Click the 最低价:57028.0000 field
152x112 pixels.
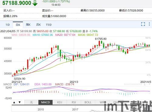point(131,11)
